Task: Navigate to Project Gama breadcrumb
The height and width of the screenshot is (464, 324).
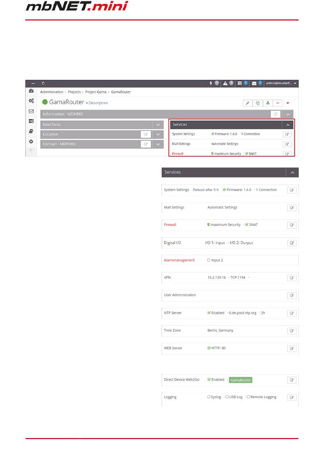Action: coord(95,92)
